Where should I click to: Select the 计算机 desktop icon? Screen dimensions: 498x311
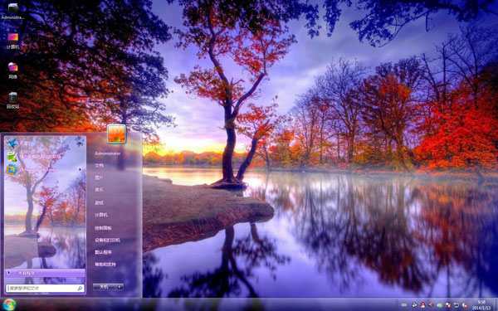(12, 41)
